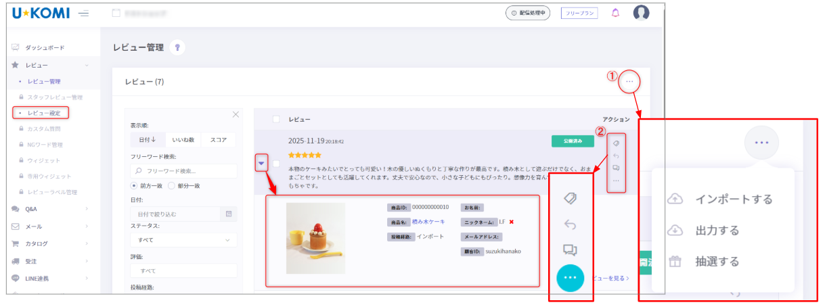Choose 抽選する from the menu
This screenshot has height=307, width=825.
pyautogui.click(x=717, y=262)
